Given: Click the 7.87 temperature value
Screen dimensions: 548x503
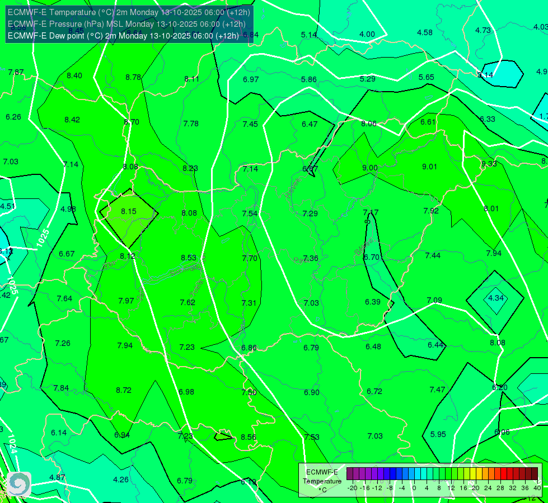Looking at the screenshot, I should click(16, 72).
